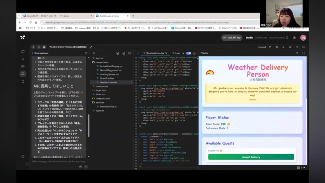Open the Dashboard header menu item

[261, 37]
